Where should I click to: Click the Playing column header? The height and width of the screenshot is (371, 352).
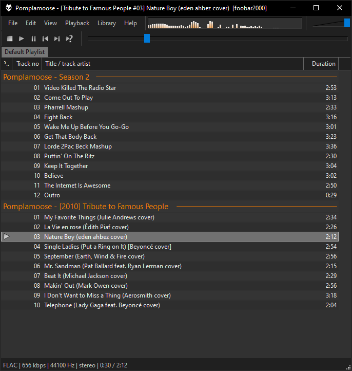point(7,64)
